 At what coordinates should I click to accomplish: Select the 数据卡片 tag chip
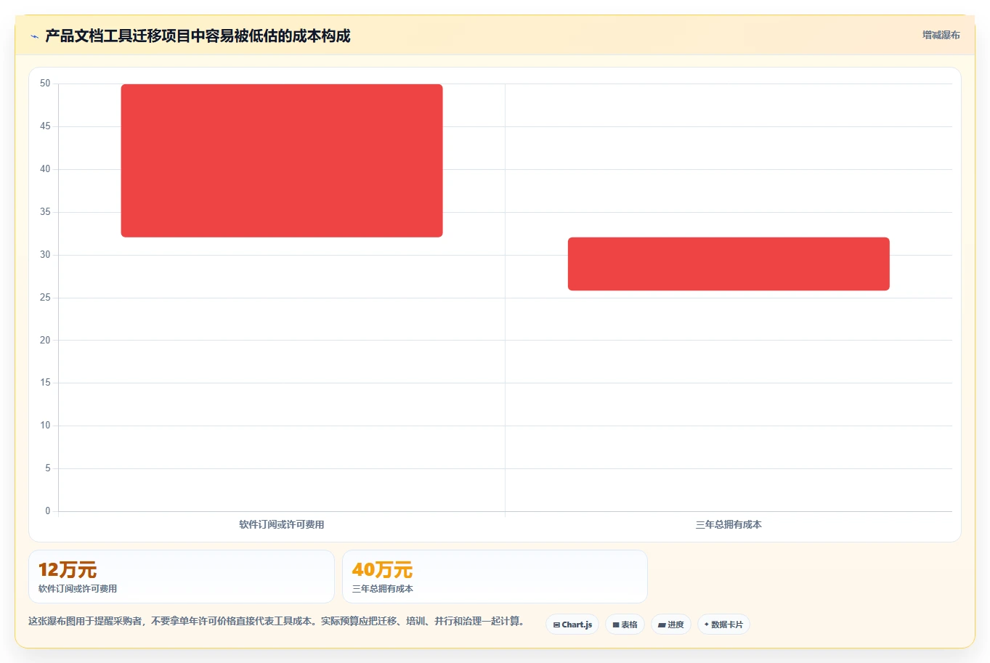tap(723, 625)
